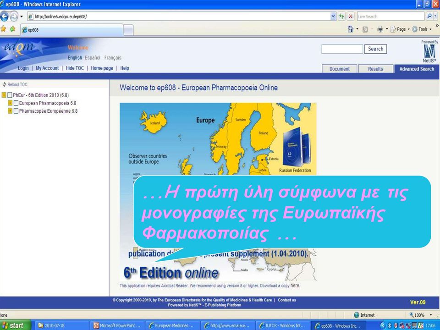Screen dimensions: 440x330
Task: Check the Pharmacopée Européenne 6.8 checkbox
Action: (x=16, y=111)
